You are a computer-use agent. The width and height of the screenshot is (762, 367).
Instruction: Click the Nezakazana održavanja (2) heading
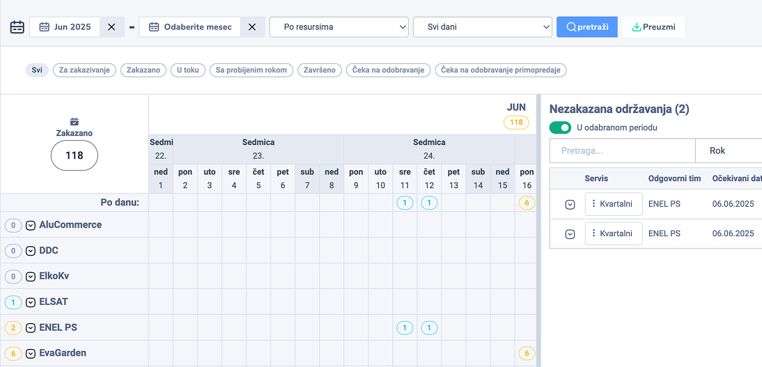tap(619, 109)
